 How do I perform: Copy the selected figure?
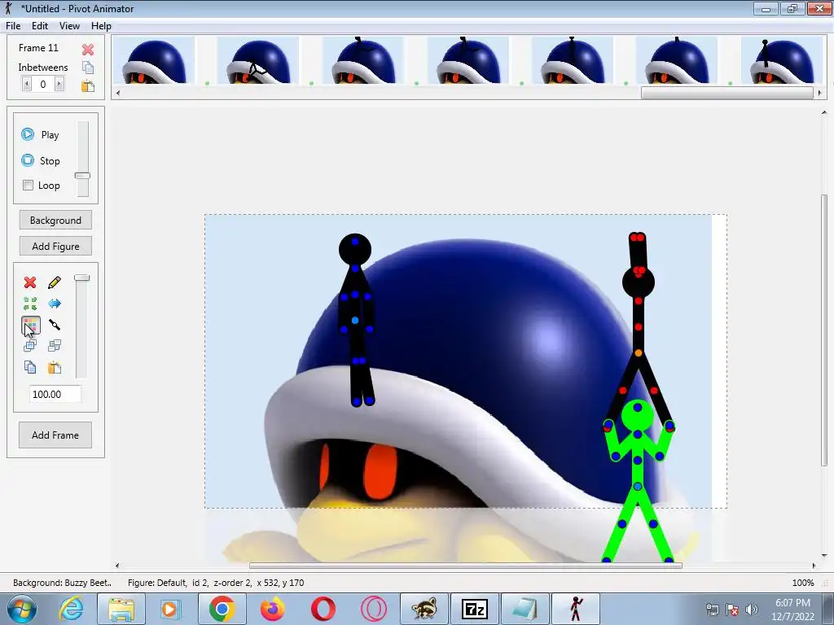pyautogui.click(x=30, y=367)
